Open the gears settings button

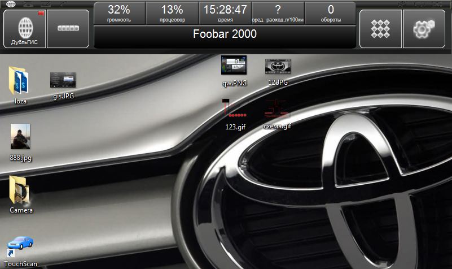pyautogui.click(x=424, y=29)
